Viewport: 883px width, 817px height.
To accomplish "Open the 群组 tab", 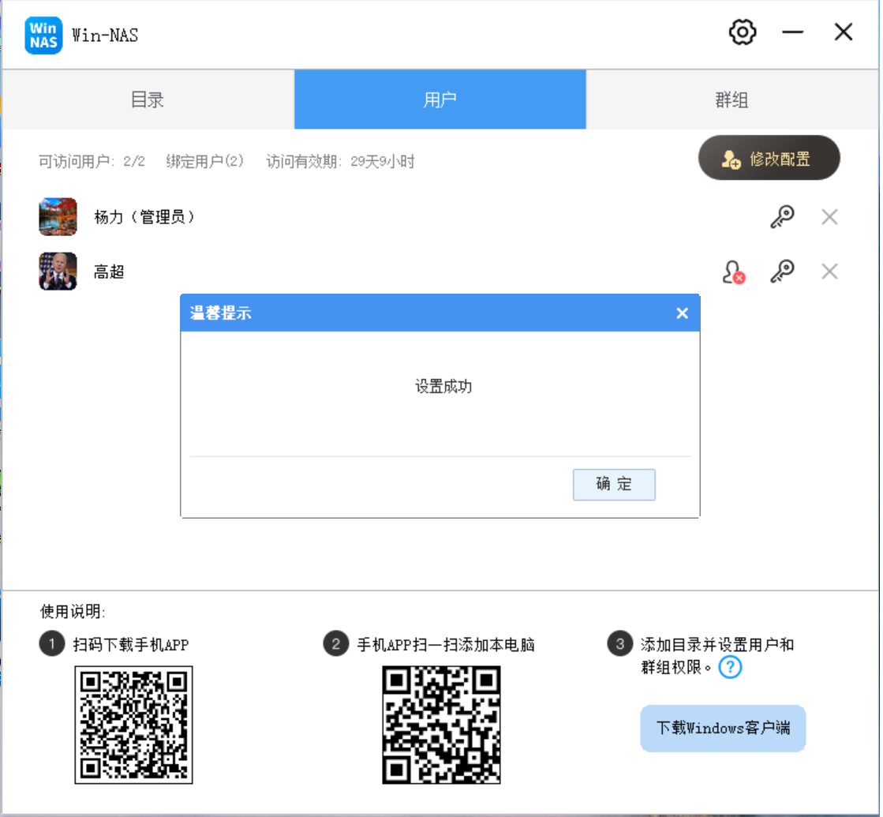I will point(732,99).
